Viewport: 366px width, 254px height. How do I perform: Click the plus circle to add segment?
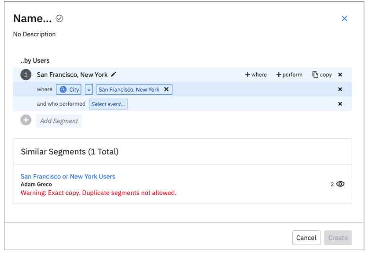26,120
